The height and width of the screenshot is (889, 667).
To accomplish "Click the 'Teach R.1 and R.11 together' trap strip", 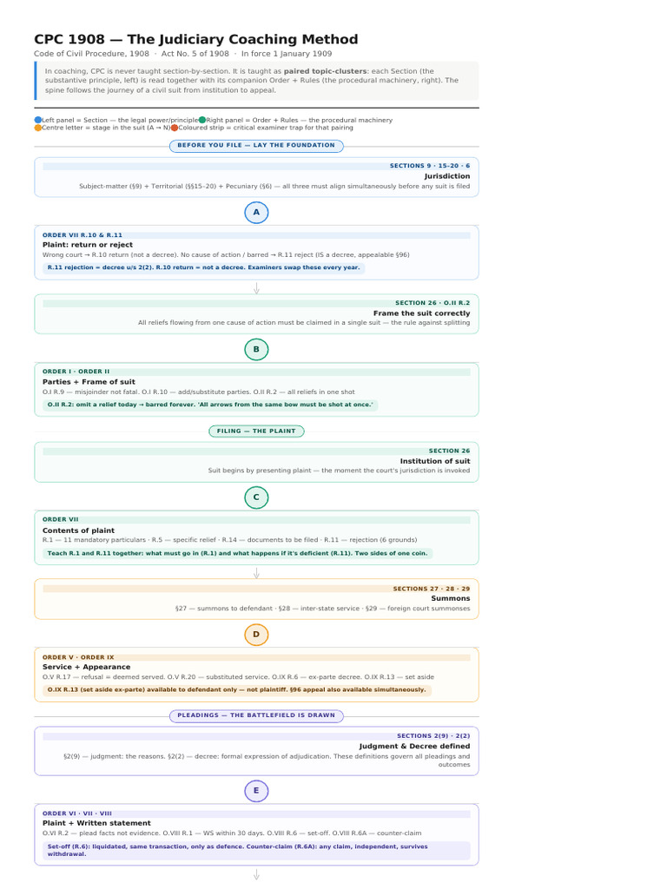I will (238, 553).
